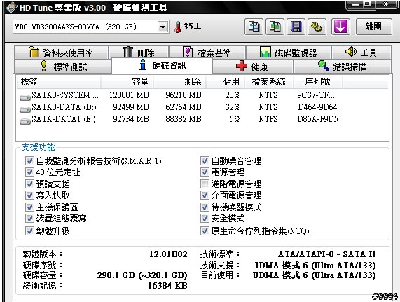Image resolution: width=400 pixels, height=302 pixels.
Task: Click the ATA/ATAPI-8 - SATA II value
Action: pos(326,254)
